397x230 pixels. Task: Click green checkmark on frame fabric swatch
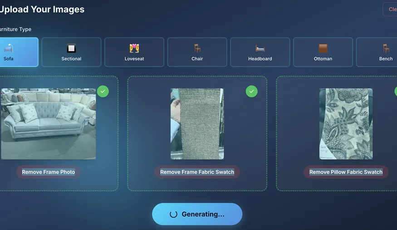(x=251, y=92)
